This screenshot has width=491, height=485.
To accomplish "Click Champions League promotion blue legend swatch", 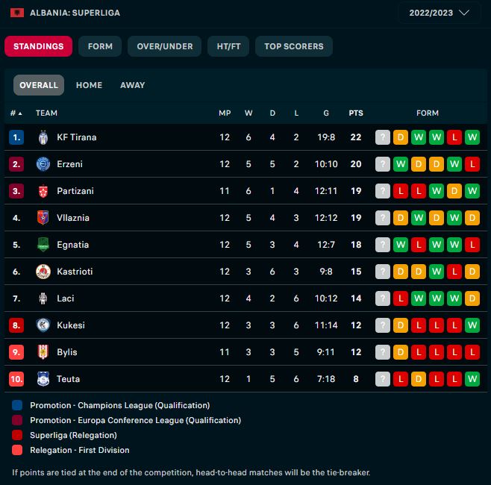I will [x=17, y=405].
